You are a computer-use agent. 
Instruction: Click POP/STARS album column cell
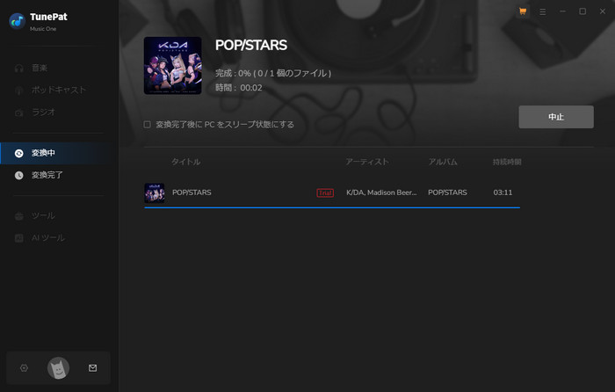(447, 192)
